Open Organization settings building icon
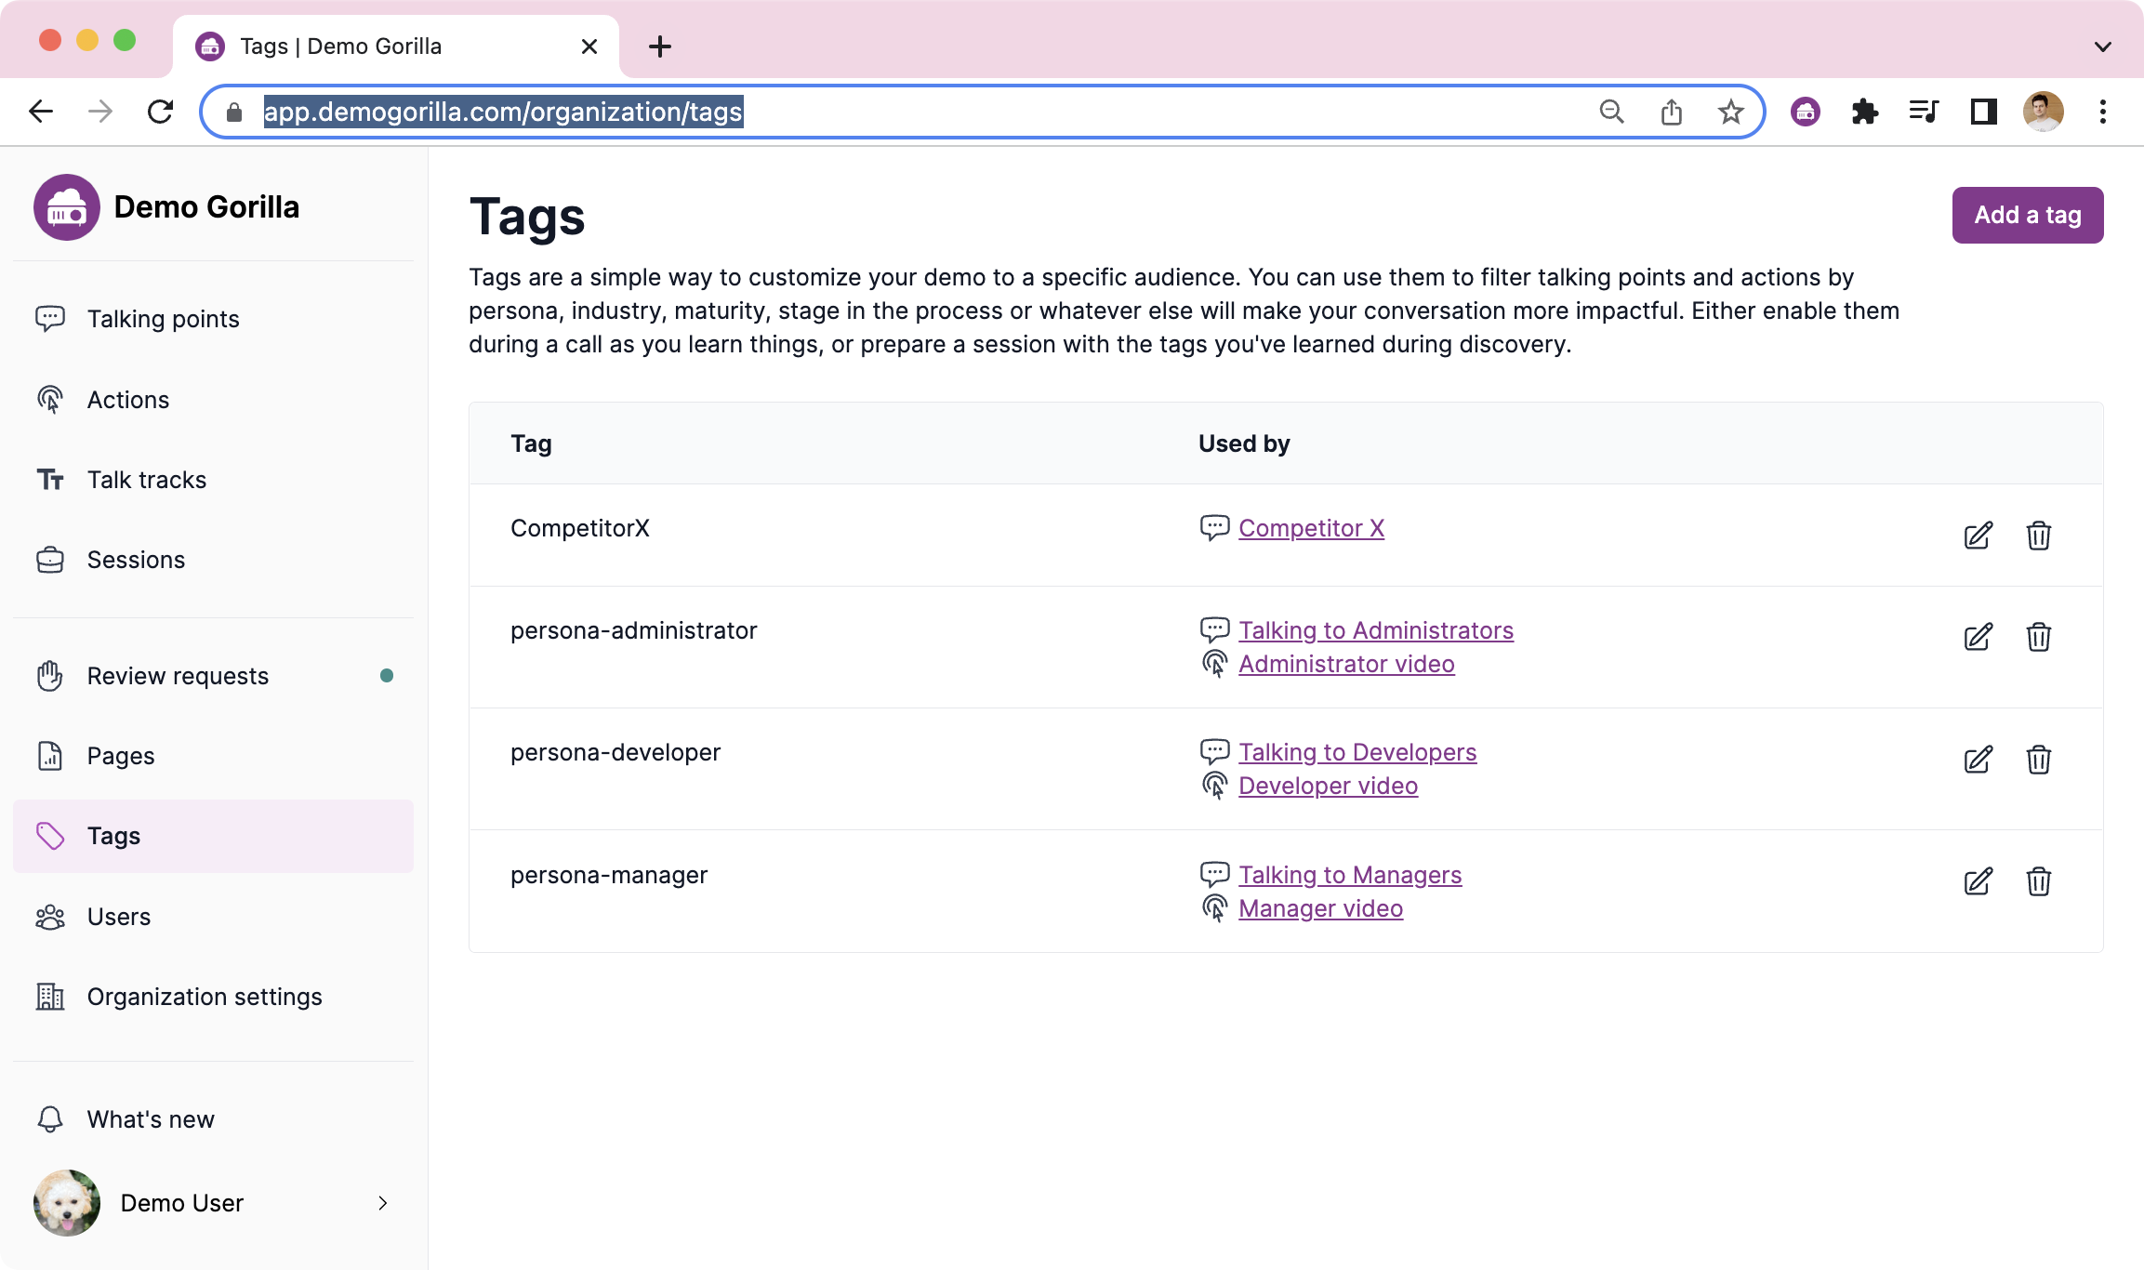Viewport: 2144px width, 1270px height. click(50, 997)
